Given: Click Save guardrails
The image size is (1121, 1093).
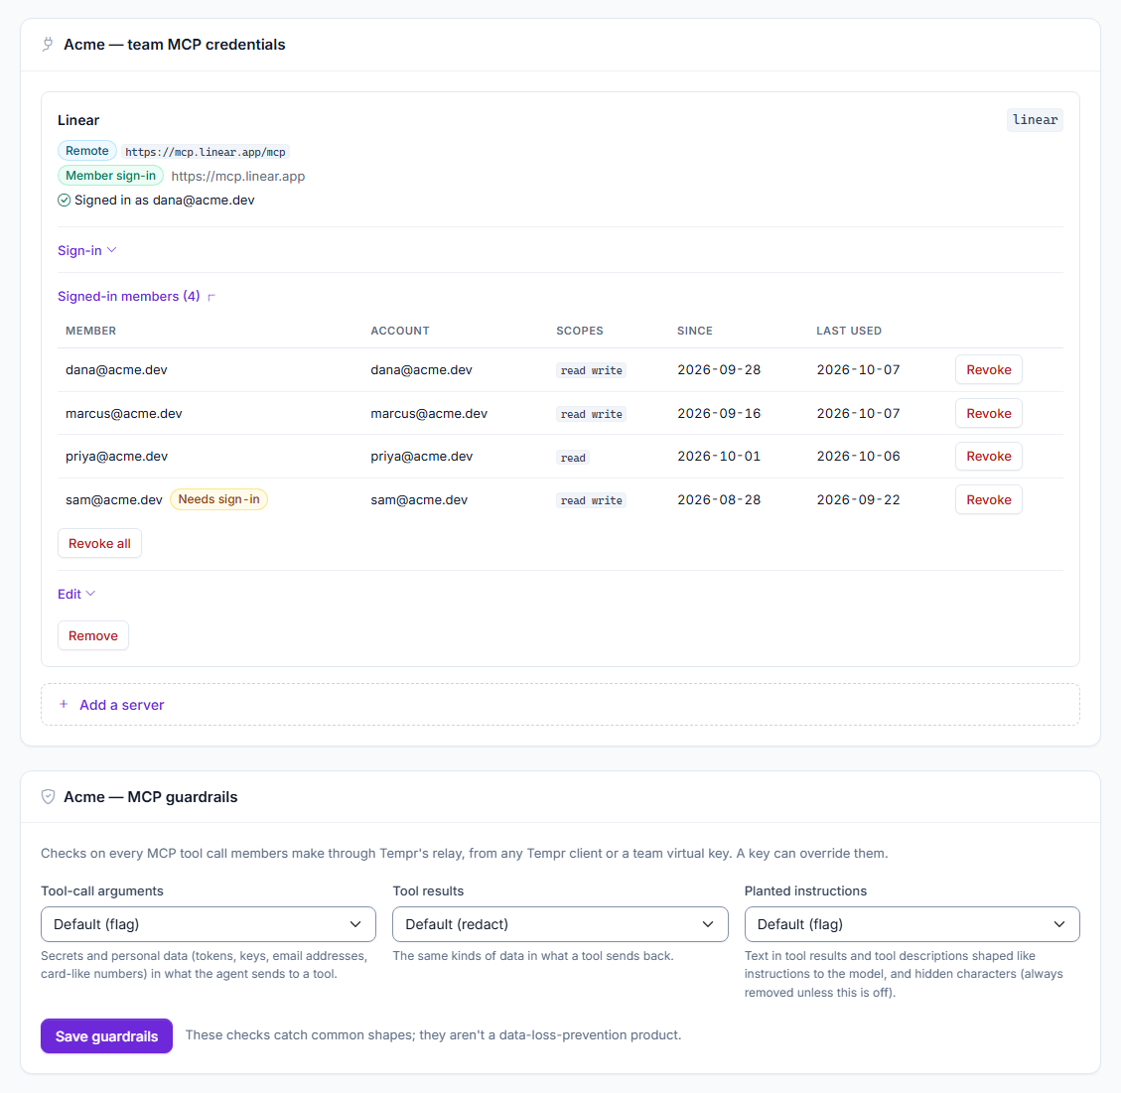Looking at the screenshot, I should 106,1035.
